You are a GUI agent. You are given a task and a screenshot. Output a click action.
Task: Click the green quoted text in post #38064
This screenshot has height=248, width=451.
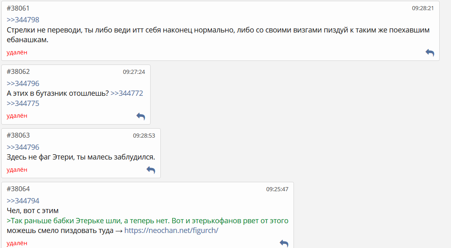[148, 221]
